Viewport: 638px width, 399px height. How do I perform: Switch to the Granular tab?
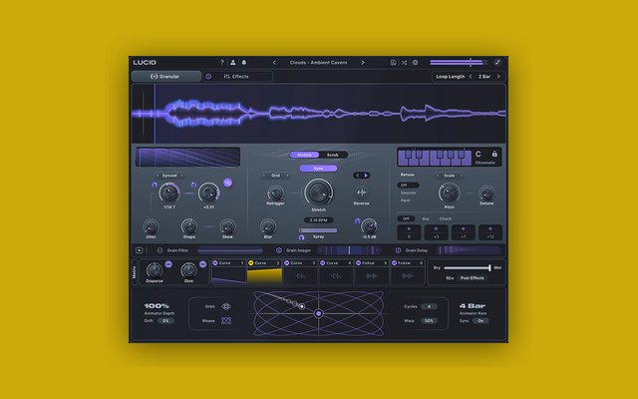pos(166,77)
